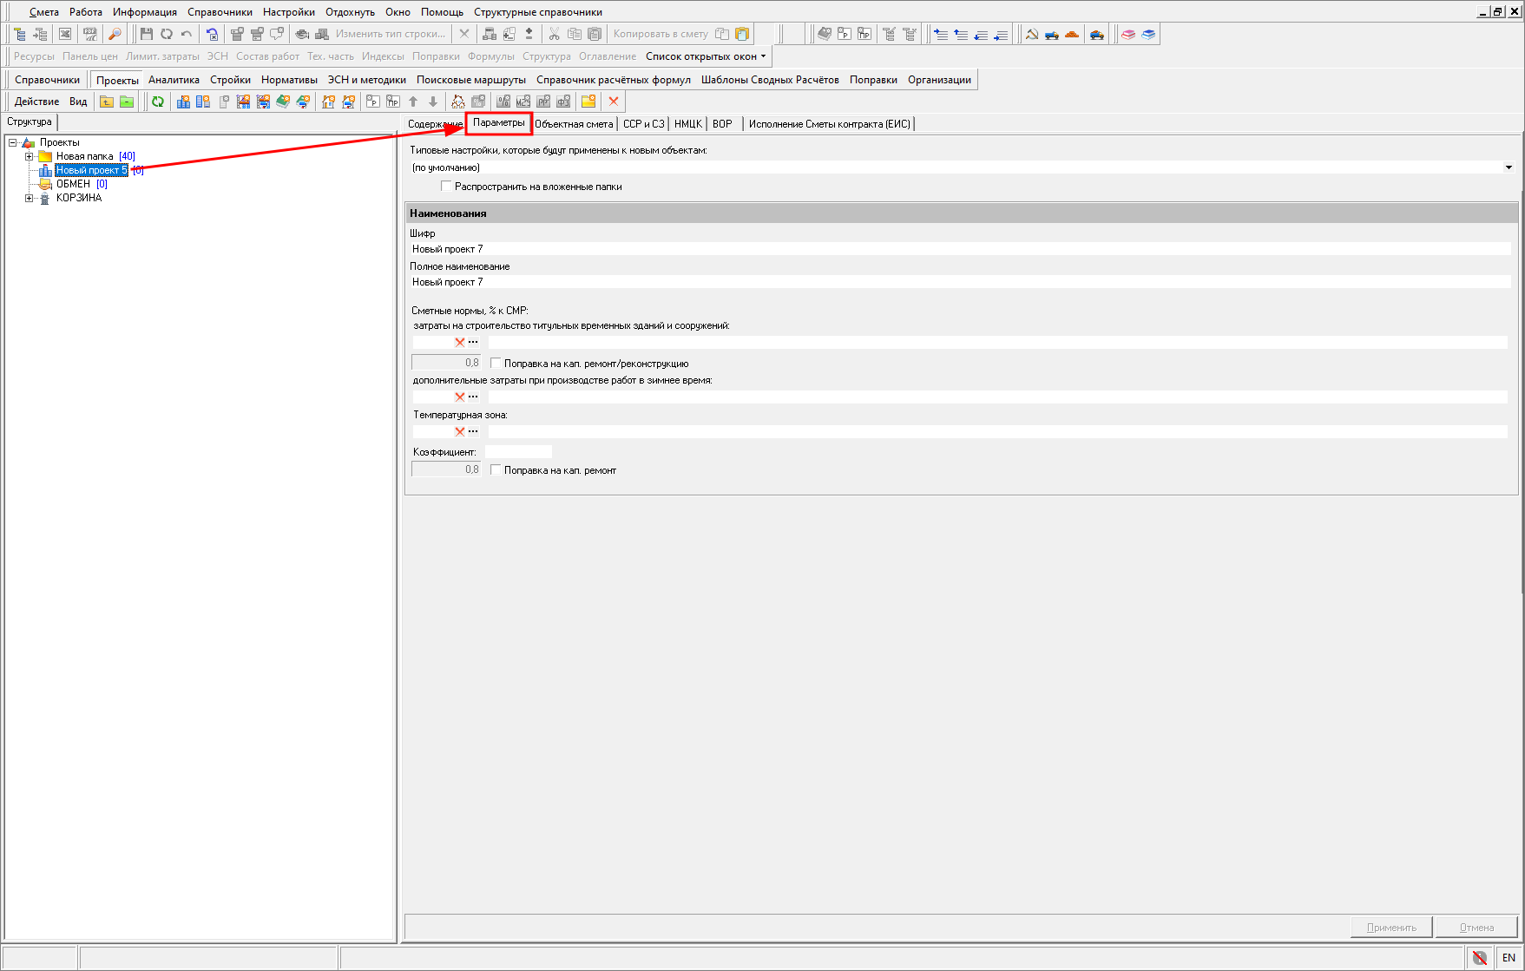Open 'Список открытых окон' dropdown
Image resolution: width=1525 pixels, height=971 pixels.
706,56
